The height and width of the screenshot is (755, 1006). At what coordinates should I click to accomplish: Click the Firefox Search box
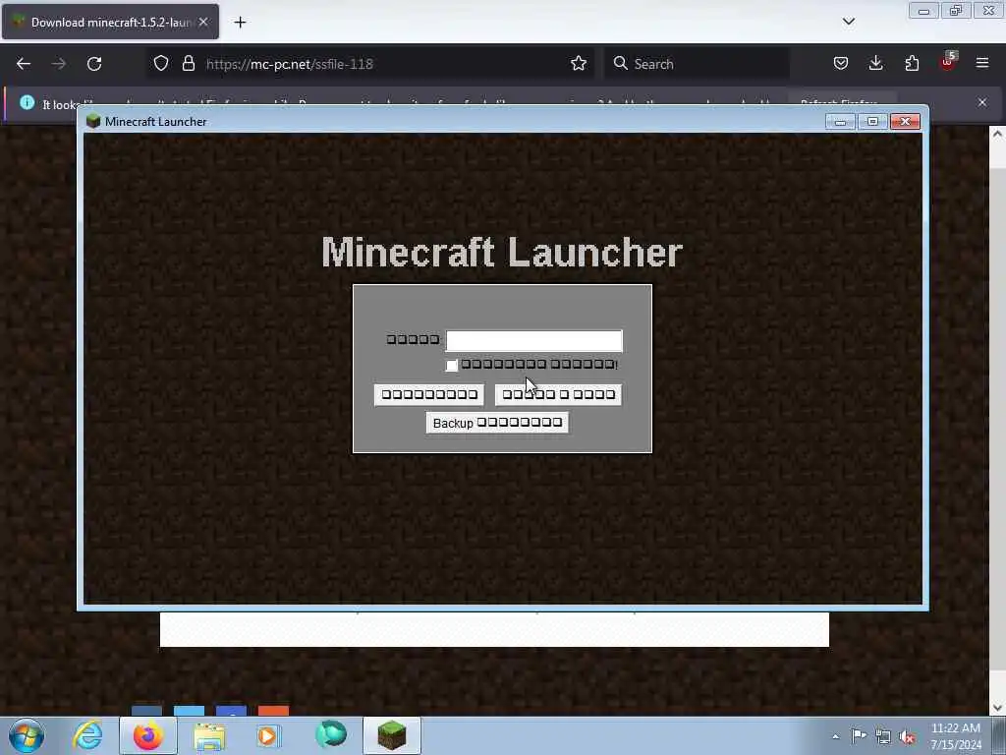point(697,64)
